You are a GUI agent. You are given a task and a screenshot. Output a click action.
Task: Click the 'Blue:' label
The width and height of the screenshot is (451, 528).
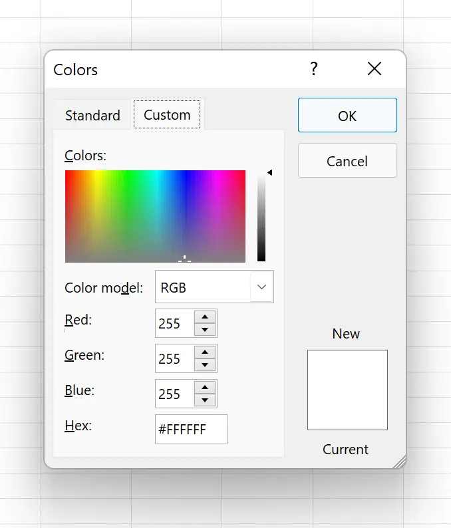coord(79,390)
